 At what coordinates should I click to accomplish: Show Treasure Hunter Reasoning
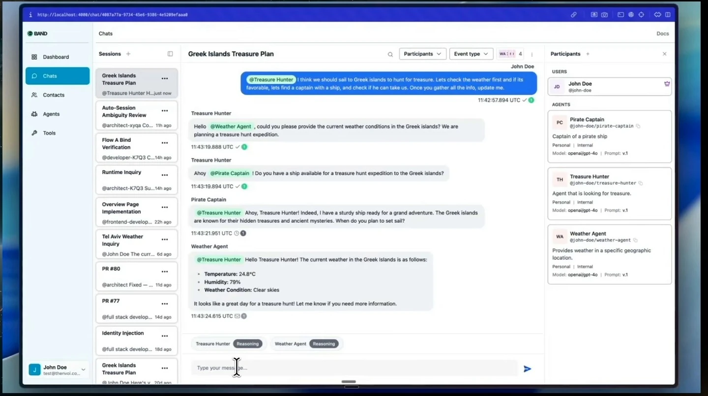click(x=247, y=344)
